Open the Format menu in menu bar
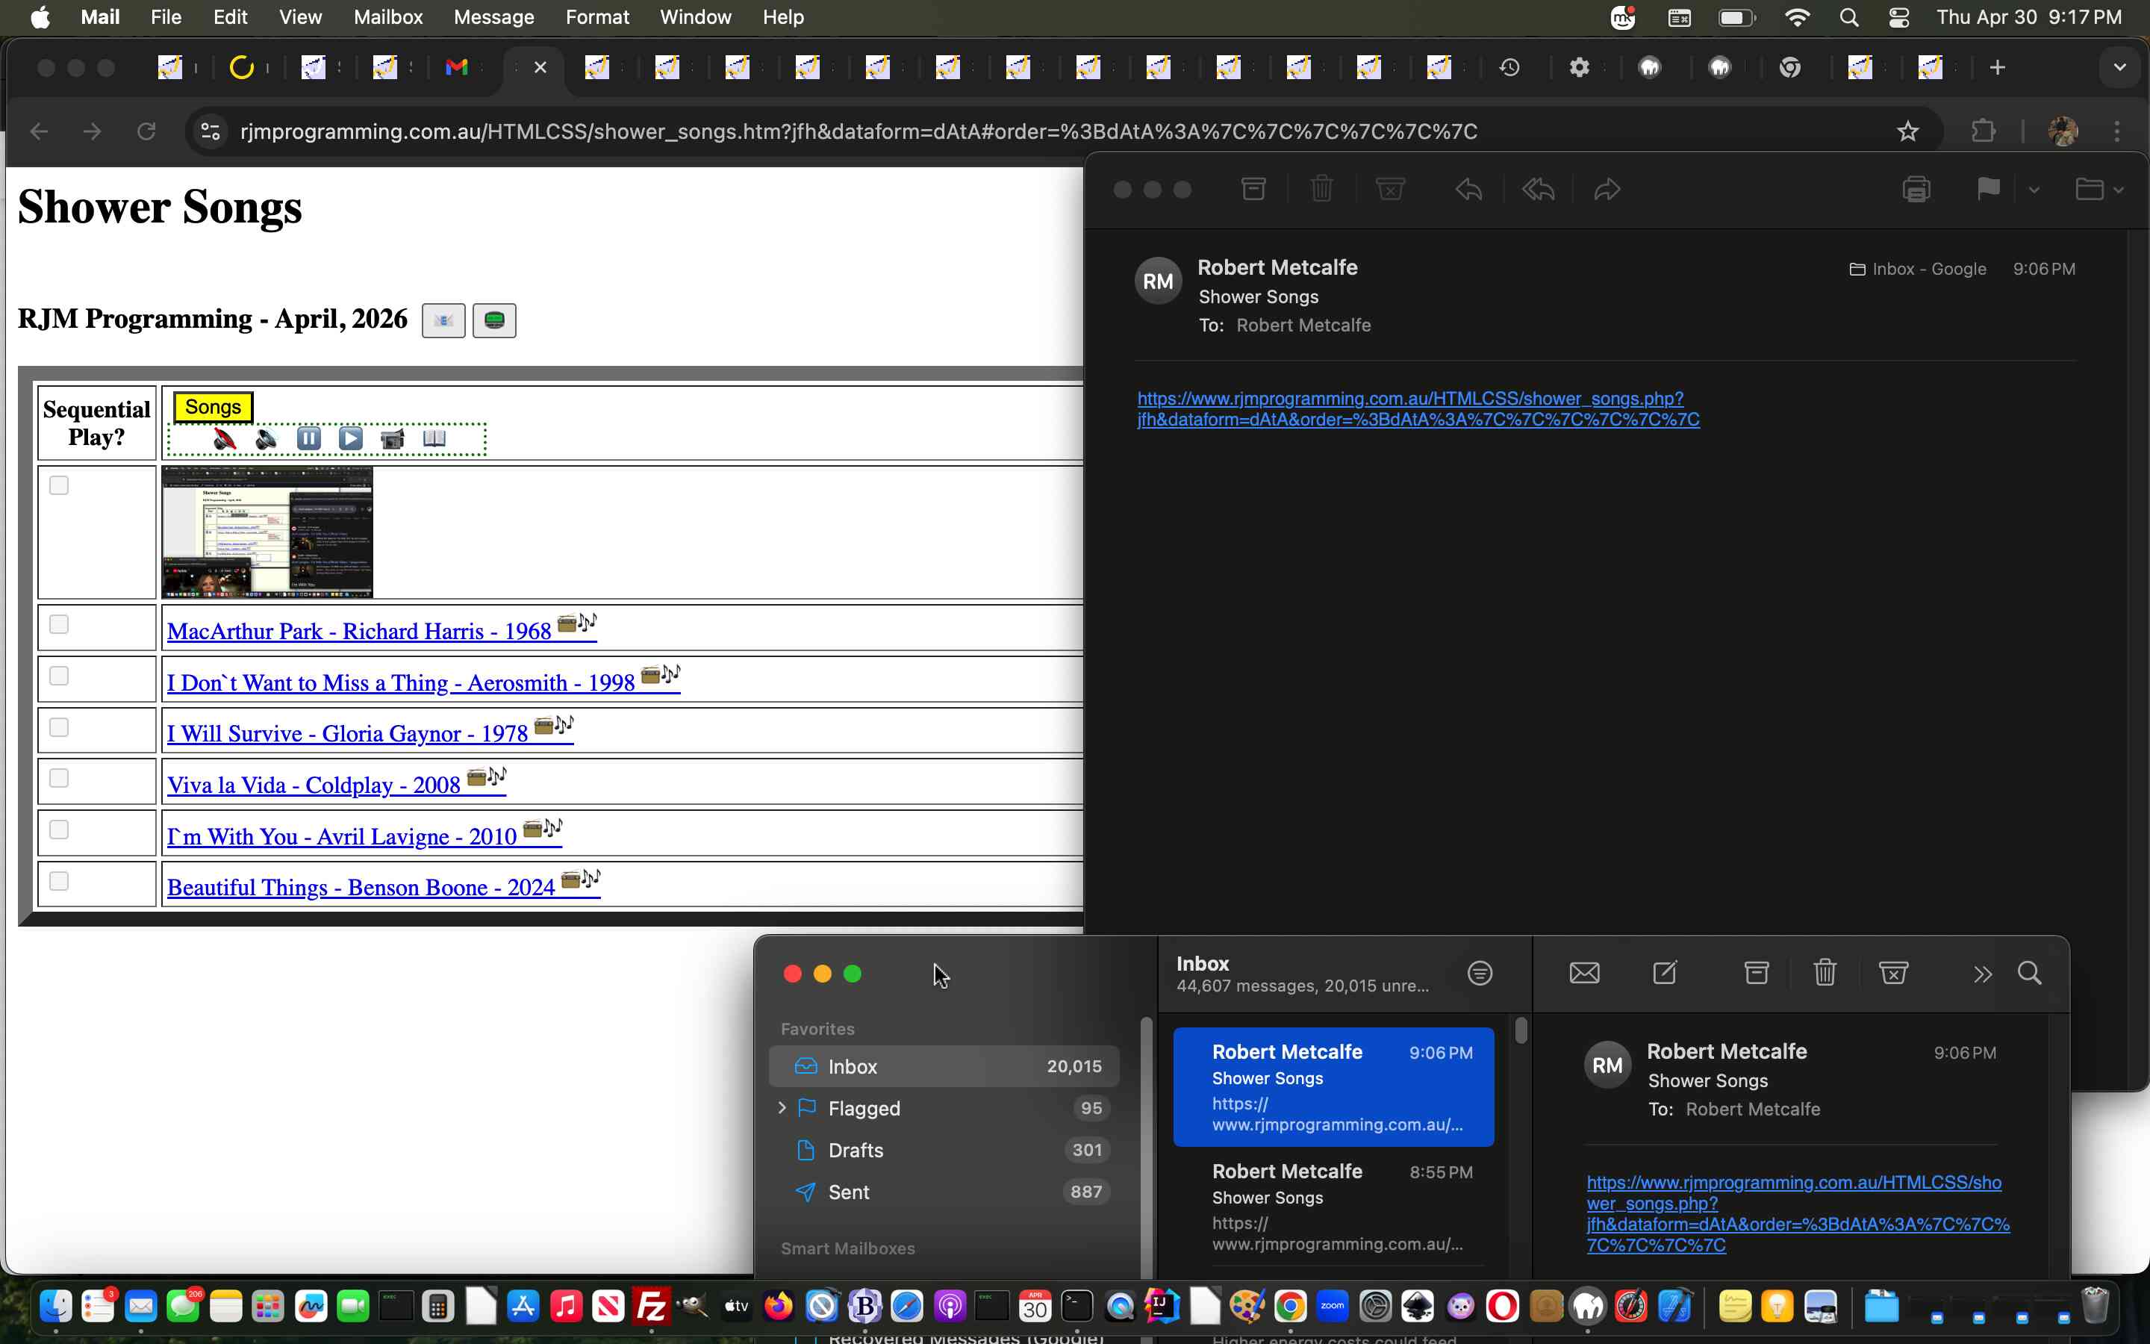 click(597, 17)
